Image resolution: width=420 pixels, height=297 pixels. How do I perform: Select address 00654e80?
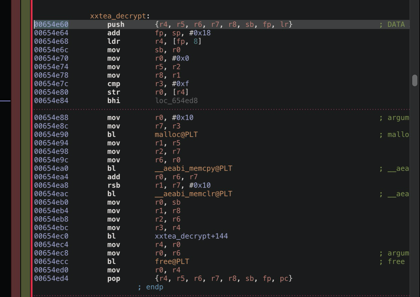point(51,92)
